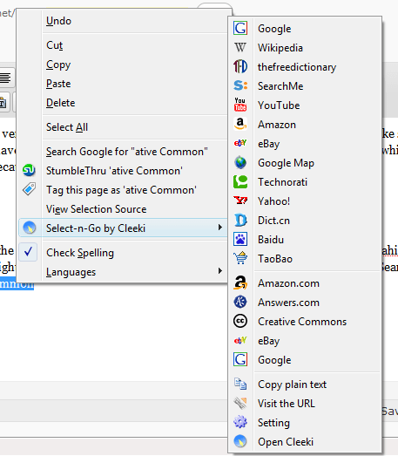The width and height of the screenshot is (398, 456).
Task: Select StumbleThru 'ative Common' entry
Action: pyautogui.click(x=114, y=171)
